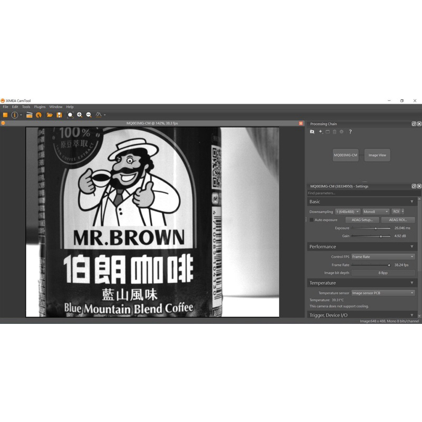Save the image with the floppy disk icon
This screenshot has width=422, height=422.
pyautogui.click(x=59, y=115)
